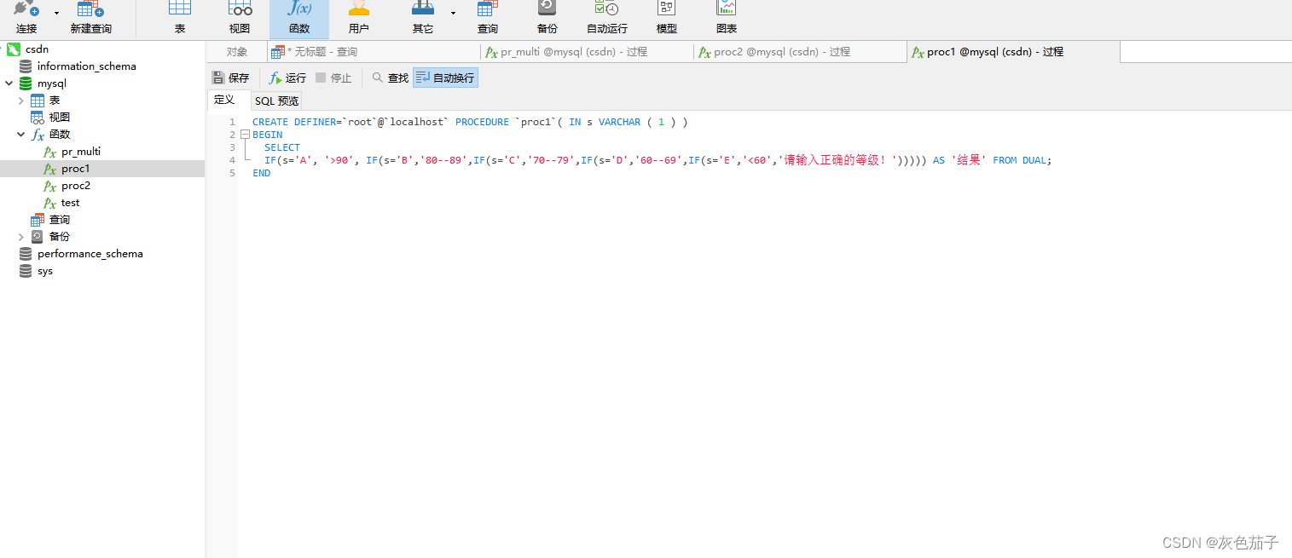Select the performance_schema database
The height and width of the screenshot is (558, 1292).
(x=90, y=254)
